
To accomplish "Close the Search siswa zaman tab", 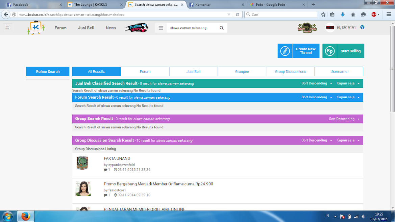I will click(x=182, y=4).
